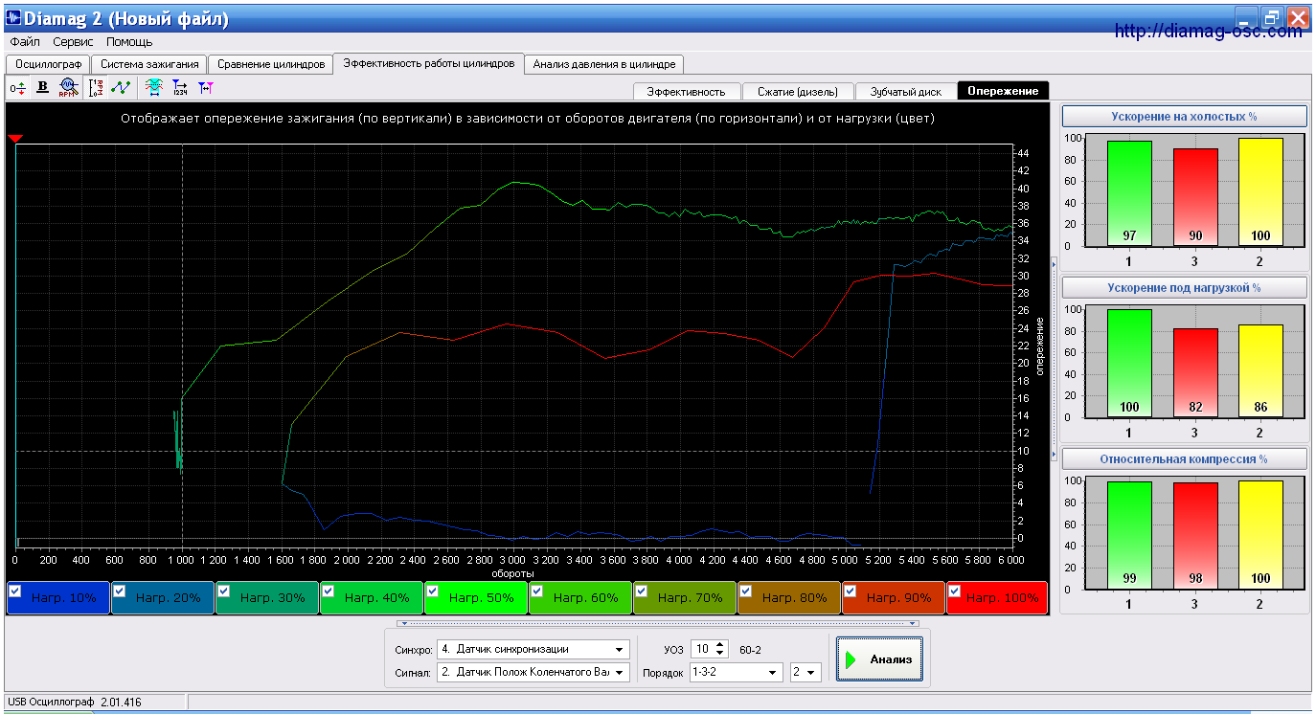Click the 60-2 label next to УОЗ

pyautogui.click(x=750, y=650)
